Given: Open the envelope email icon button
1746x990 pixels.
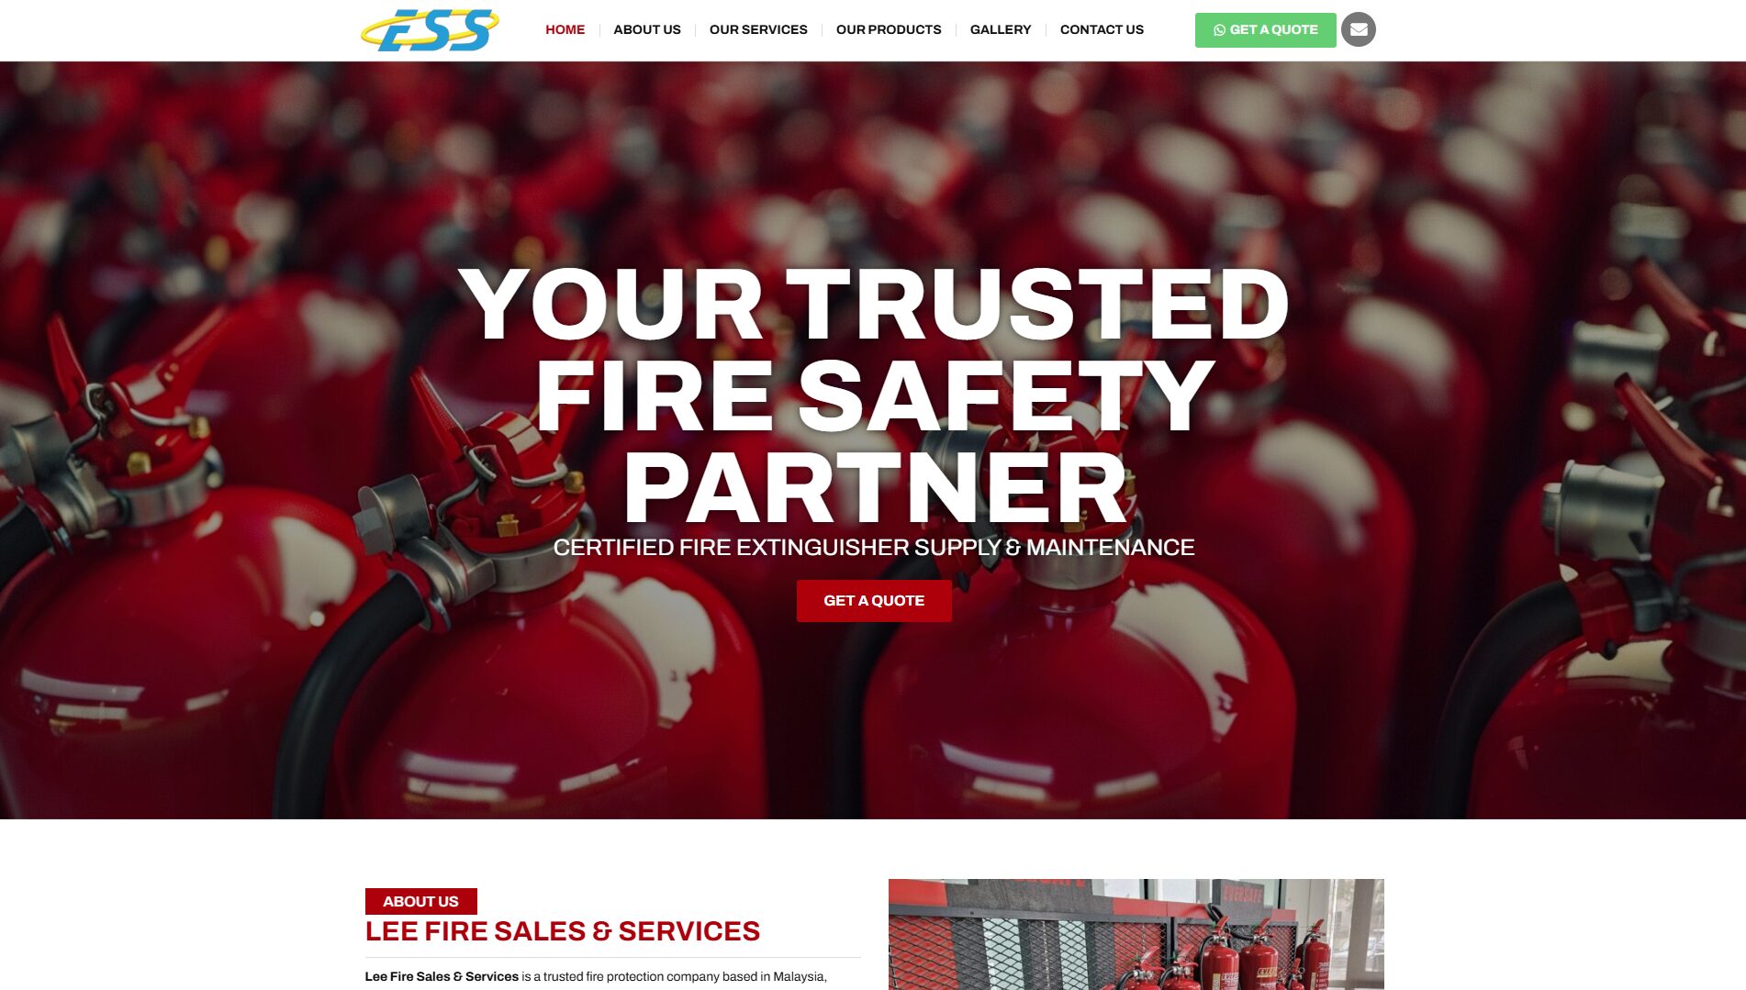Looking at the screenshot, I should pyautogui.click(x=1358, y=29).
